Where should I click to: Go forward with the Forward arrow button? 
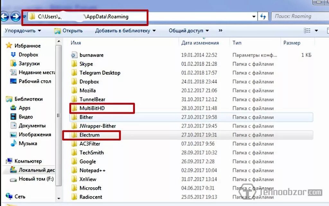coord(15,17)
